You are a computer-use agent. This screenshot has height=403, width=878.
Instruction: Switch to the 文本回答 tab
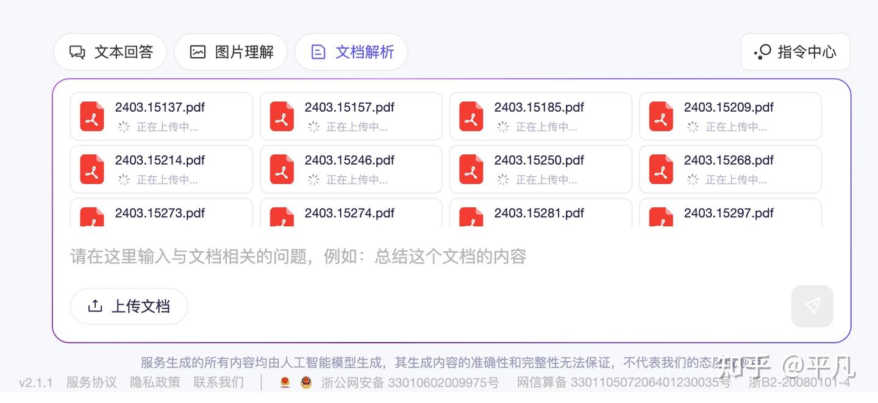(x=110, y=52)
